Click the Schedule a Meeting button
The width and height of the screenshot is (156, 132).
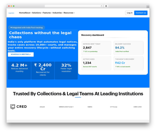point(21,54)
